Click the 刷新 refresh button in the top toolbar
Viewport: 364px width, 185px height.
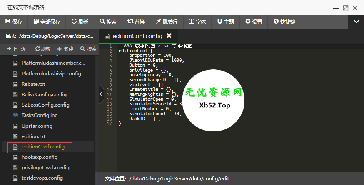[80, 22]
